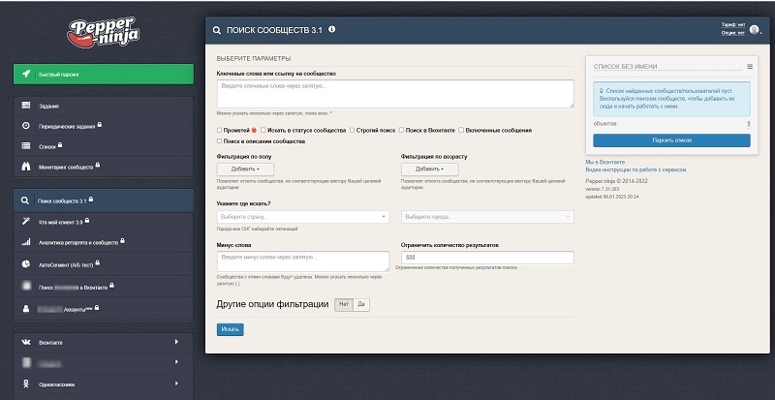Viewport: 775px width, 400px height.
Task: Click the Минус-слова text field
Action: [x=303, y=262]
